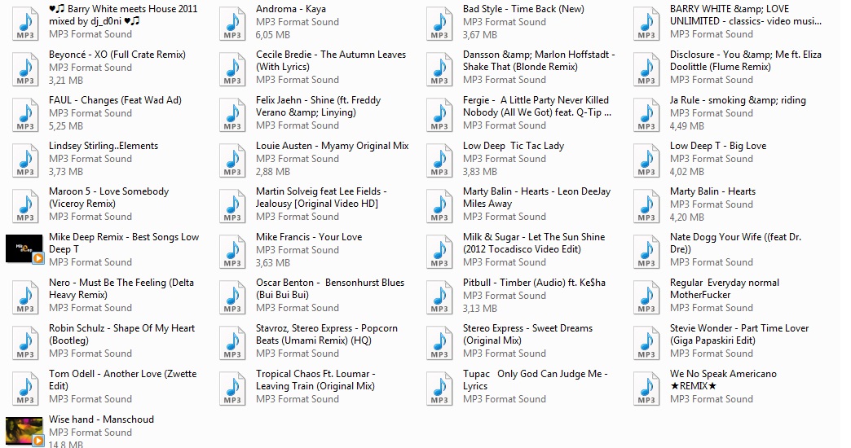The width and height of the screenshot is (851, 448).
Task: Select 'Beyoncé - XO (Full Crate Remix)' title
Action: click(117, 55)
